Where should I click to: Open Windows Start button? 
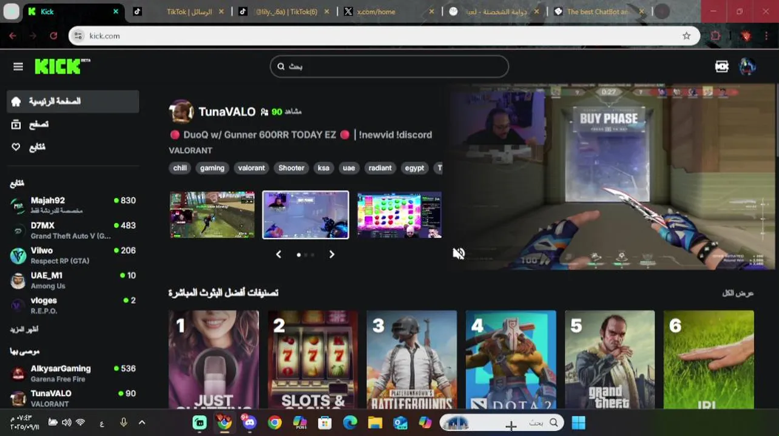click(579, 423)
